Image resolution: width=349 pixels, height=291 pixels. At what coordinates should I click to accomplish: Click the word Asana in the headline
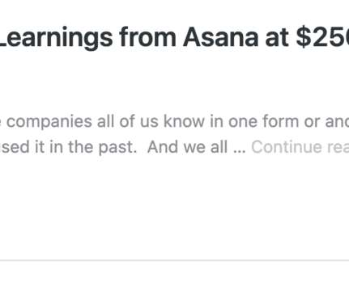click(x=221, y=37)
